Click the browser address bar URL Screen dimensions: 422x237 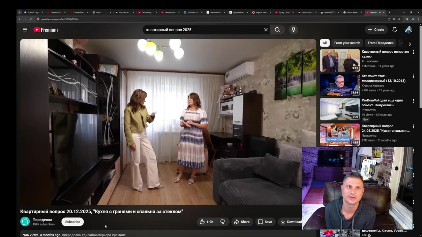[60, 19]
